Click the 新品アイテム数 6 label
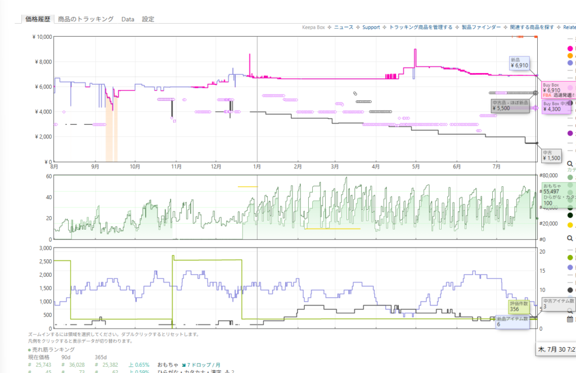The width and height of the screenshot is (576, 373). click(x=512, y=322)
